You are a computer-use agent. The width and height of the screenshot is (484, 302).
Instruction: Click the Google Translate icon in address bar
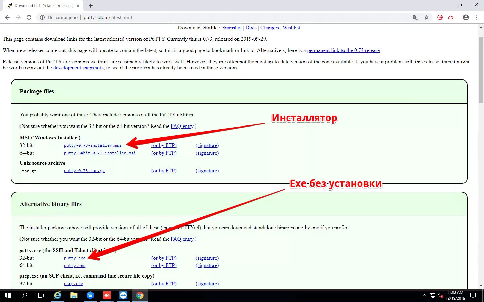coord(415,17)
